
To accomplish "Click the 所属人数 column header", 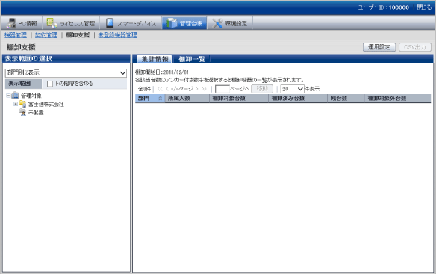I will coord(187,99).
